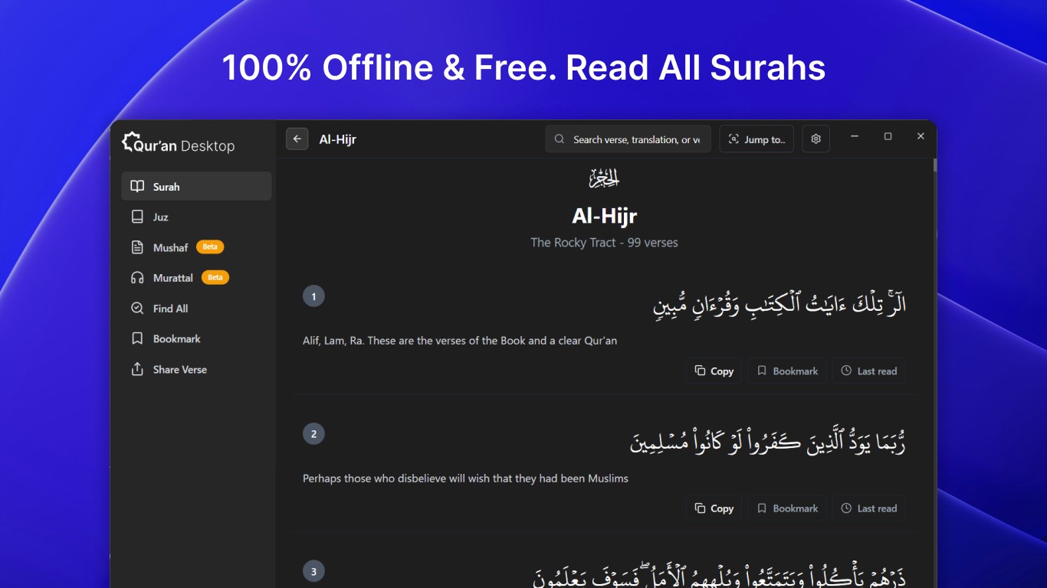Go back with the arrow button beside Al-Hijr
Image resolution: width=1047 pixels, height=588 pixels.
297,139
